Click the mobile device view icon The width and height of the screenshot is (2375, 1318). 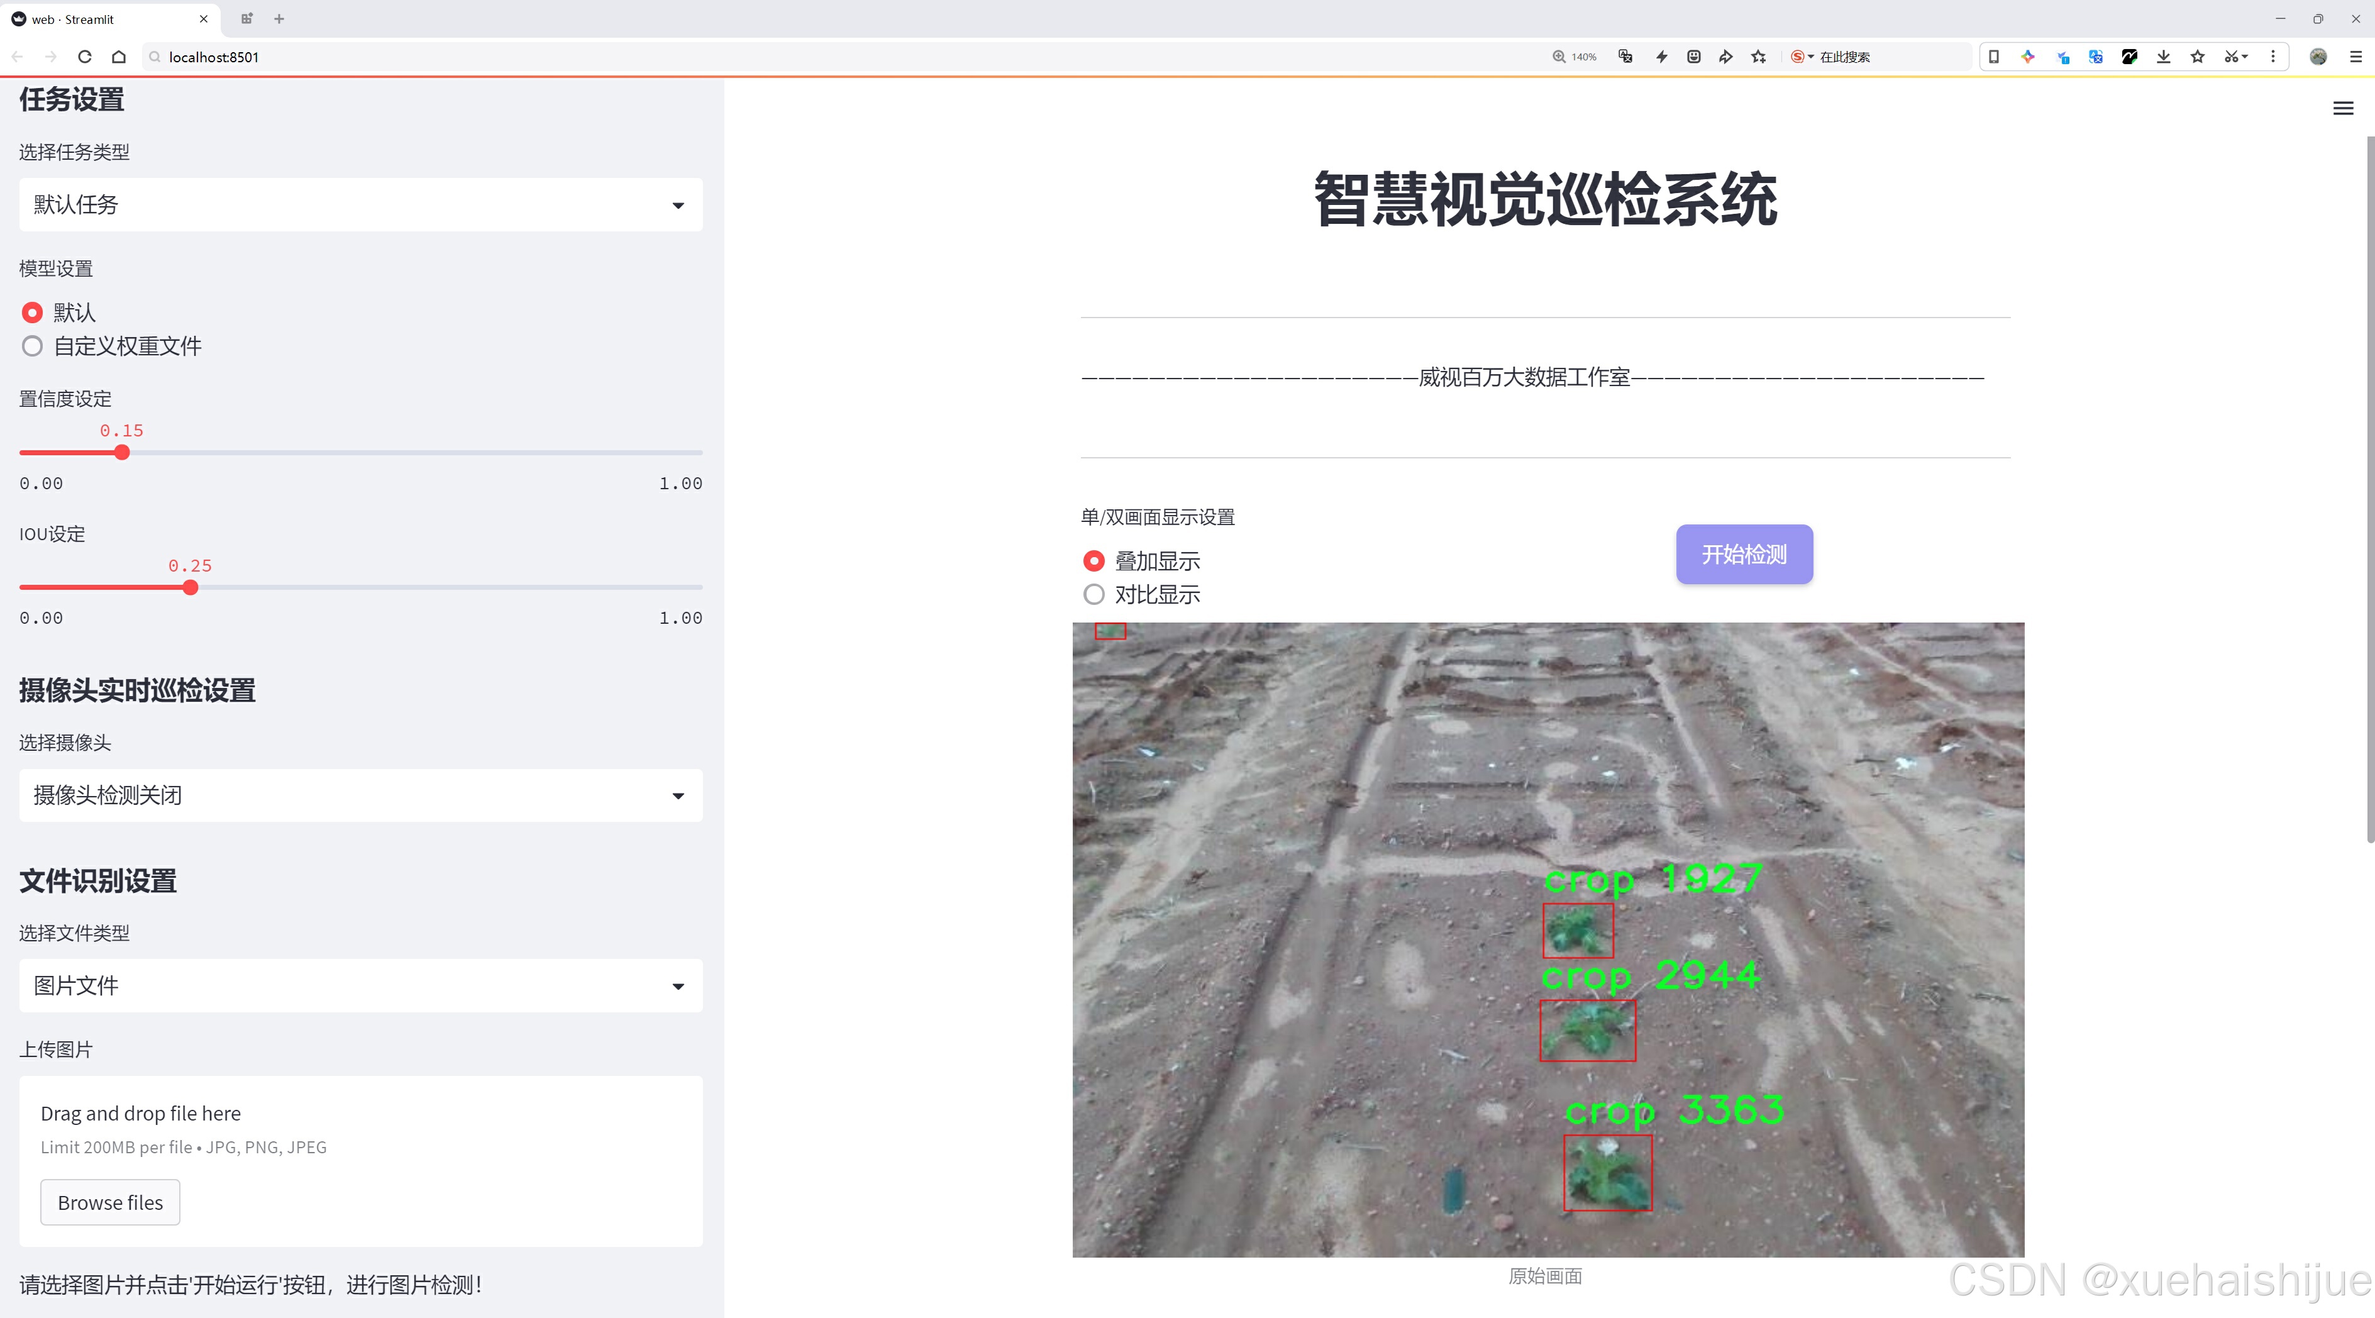point(1993,57)
